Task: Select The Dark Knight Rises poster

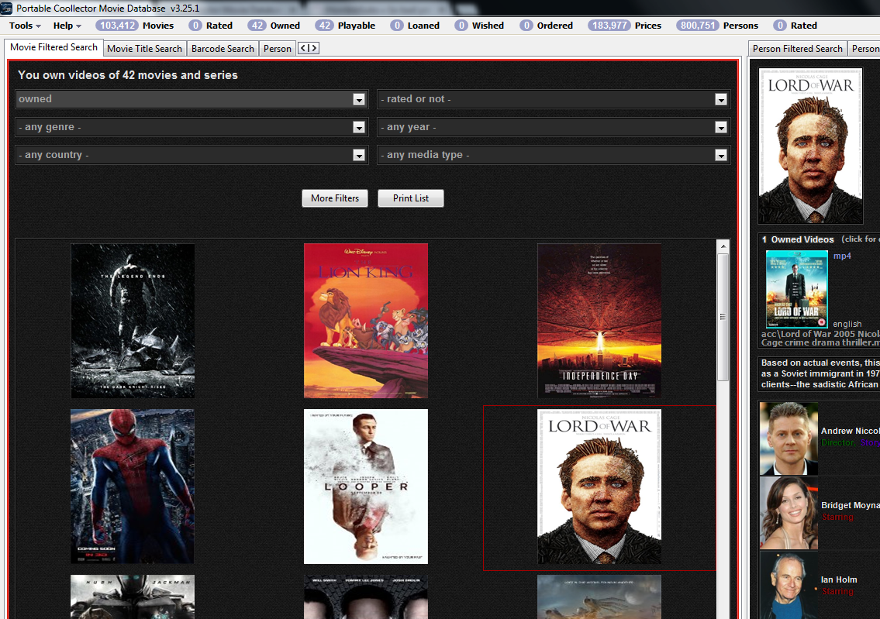Action: click(133, 321)
